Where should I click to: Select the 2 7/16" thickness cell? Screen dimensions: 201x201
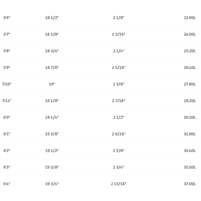pyautogui.click(x=119, y=100)
